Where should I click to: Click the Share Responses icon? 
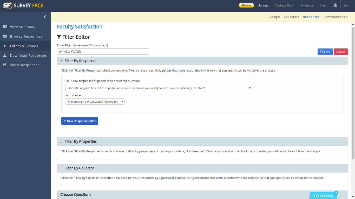(x=5, y=65)
